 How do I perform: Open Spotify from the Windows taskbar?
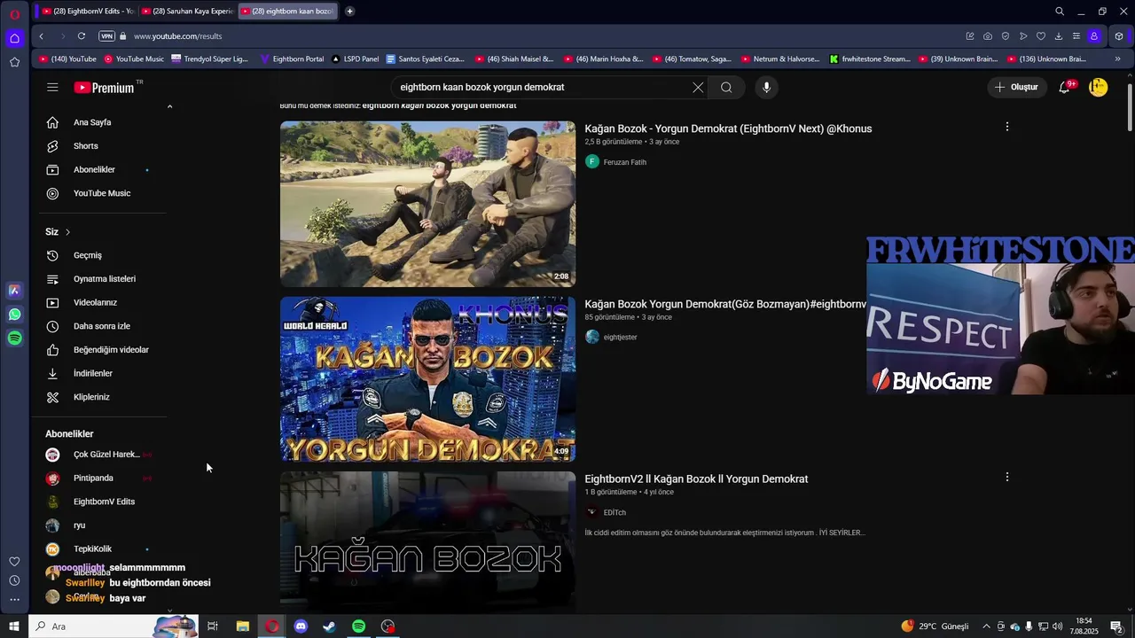[358, 626]
